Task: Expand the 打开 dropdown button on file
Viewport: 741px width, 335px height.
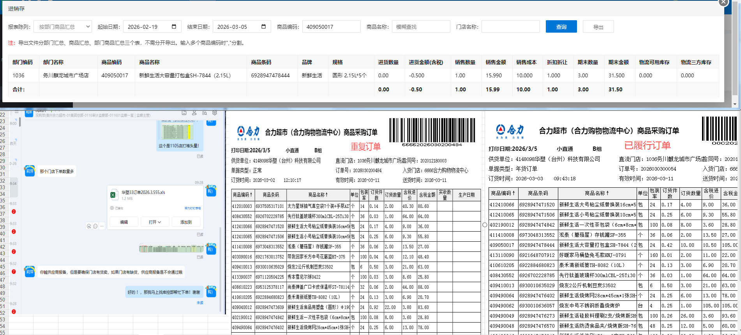Action: [x=155, y=222]
